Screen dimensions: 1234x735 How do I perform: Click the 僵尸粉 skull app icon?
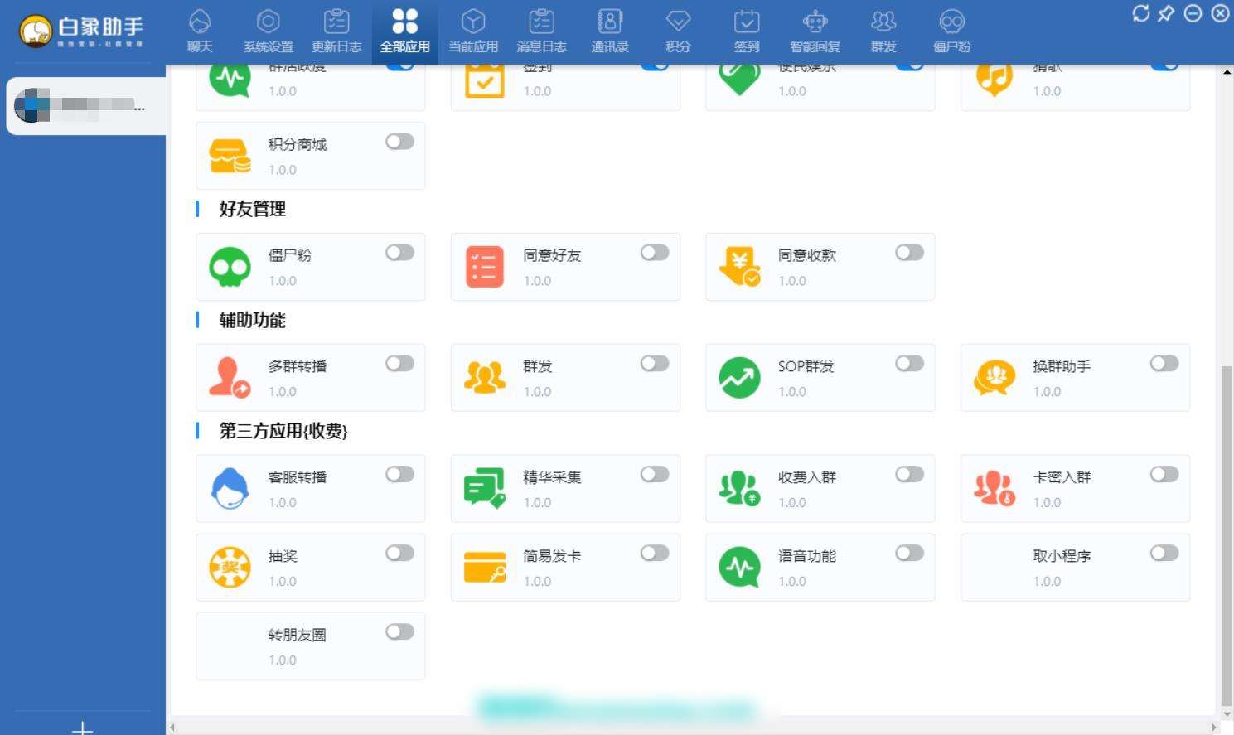click(230, 267)
